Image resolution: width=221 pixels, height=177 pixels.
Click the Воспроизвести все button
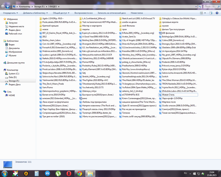[x=84, y=13]
